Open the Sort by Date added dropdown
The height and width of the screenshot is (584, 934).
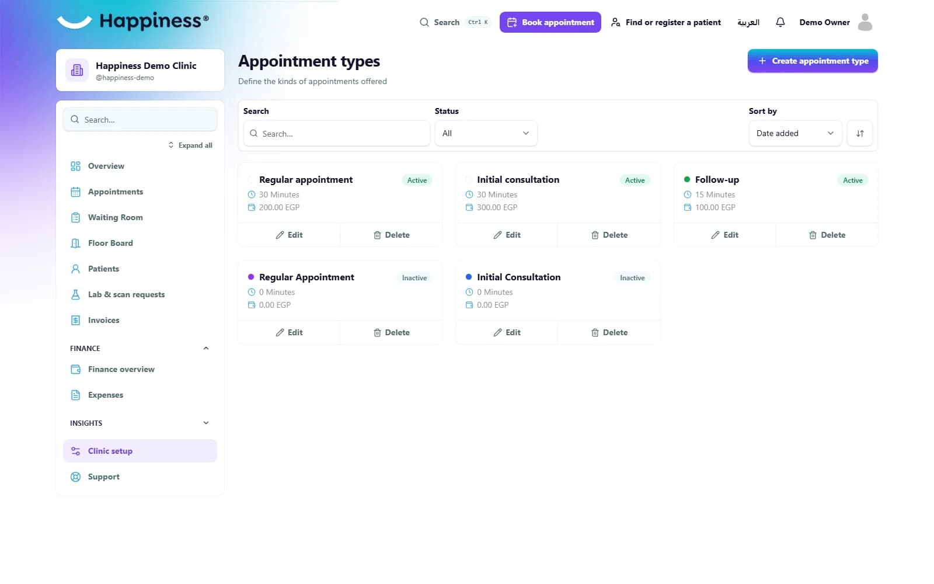tap(795, 133)
